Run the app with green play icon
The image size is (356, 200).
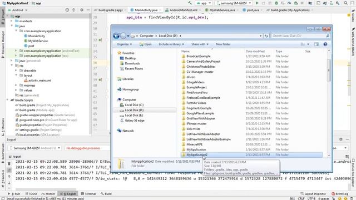(x=257, y=3)
